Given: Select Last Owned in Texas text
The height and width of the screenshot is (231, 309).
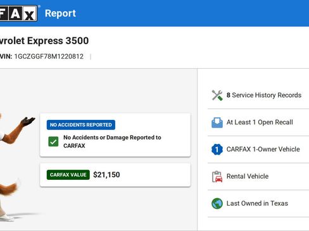Looking at the screenshot, I should point(257,203).
